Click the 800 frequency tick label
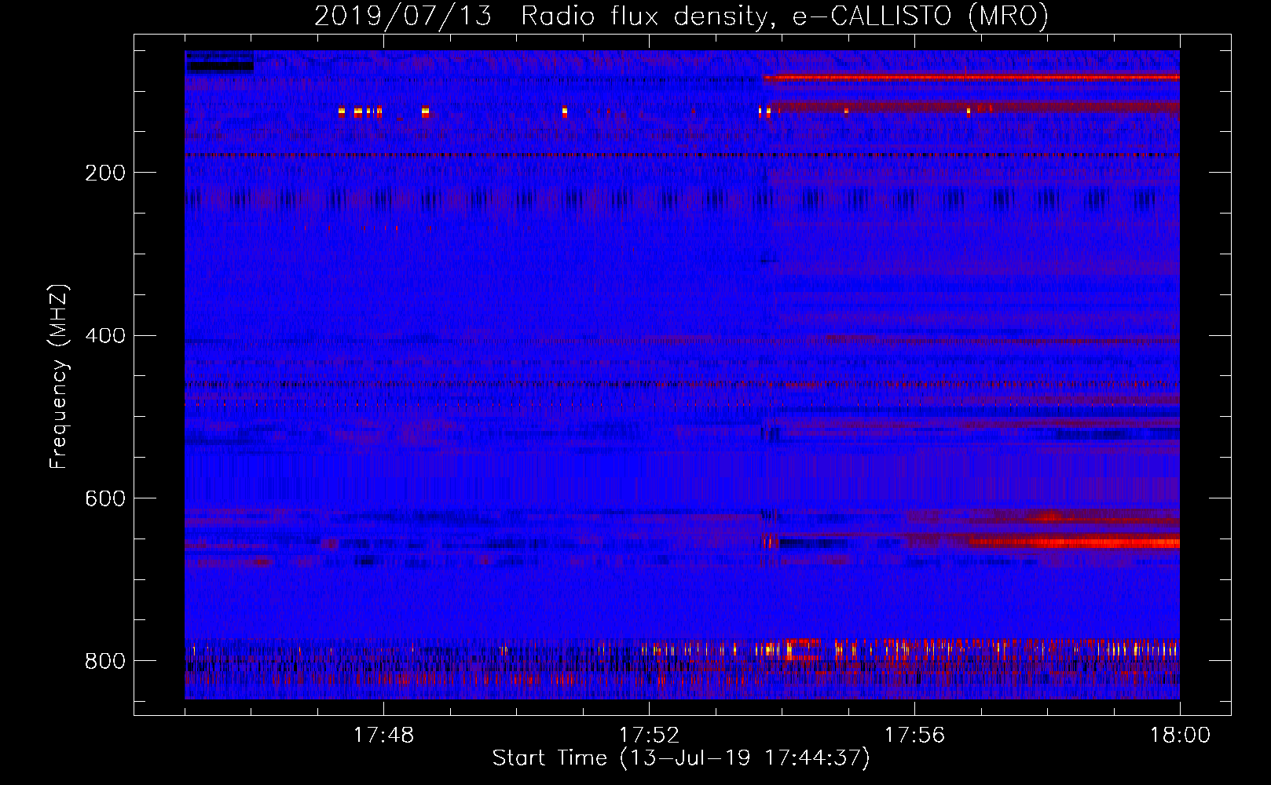Image resolution: width=1271 pixels, height=785 pixels. [104, 661]
